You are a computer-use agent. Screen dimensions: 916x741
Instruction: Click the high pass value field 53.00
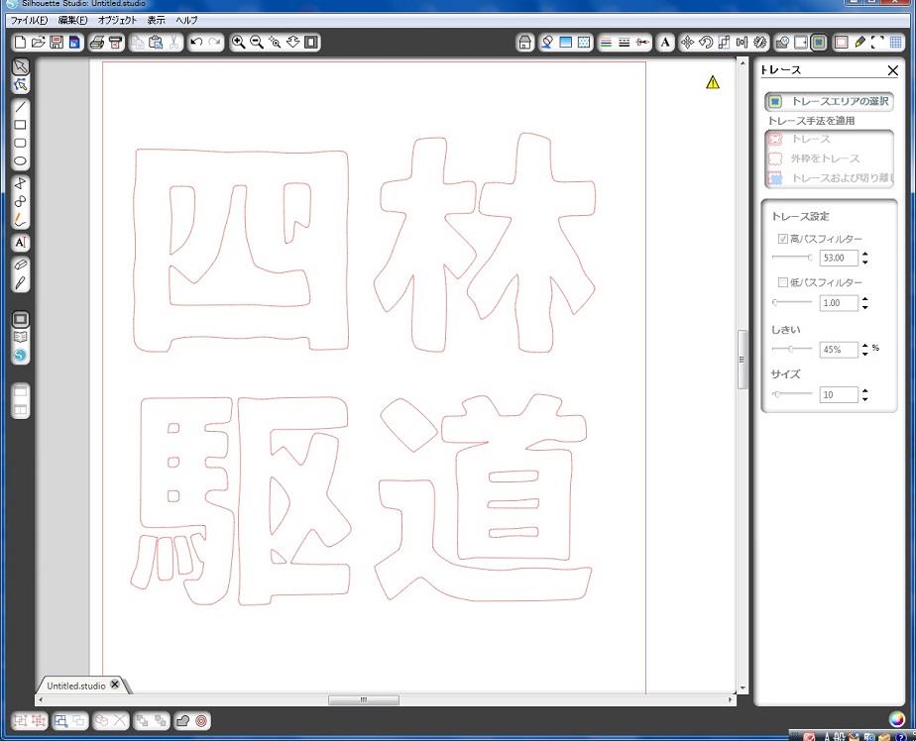pos(839,258)
